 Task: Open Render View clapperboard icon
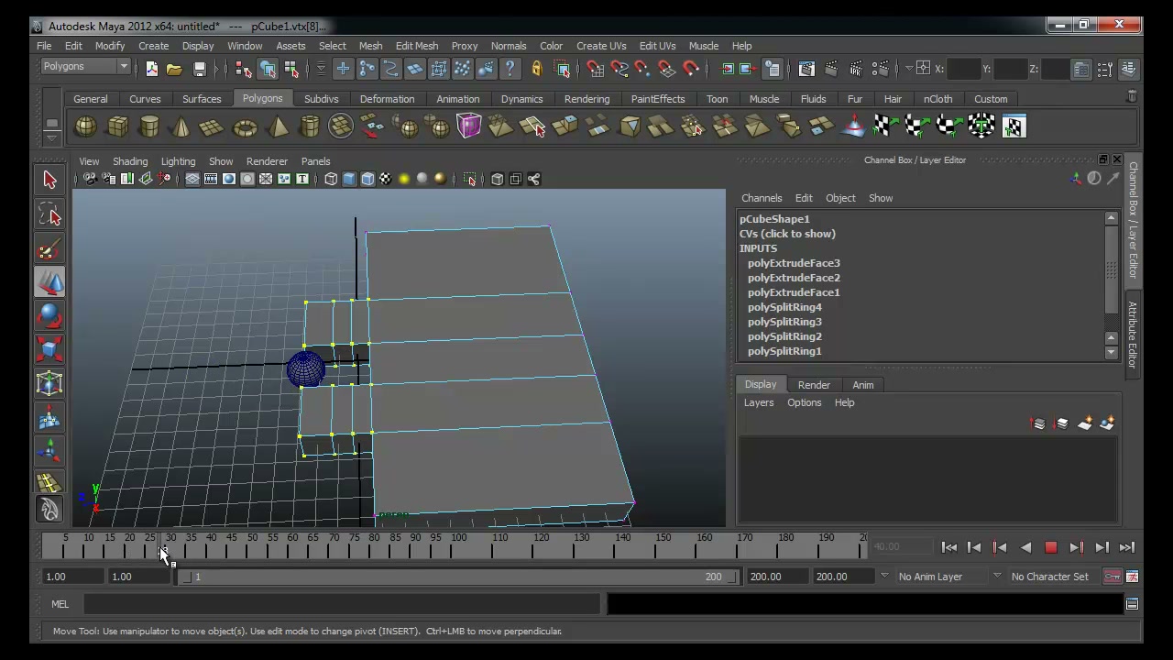[x=806, y=69]
